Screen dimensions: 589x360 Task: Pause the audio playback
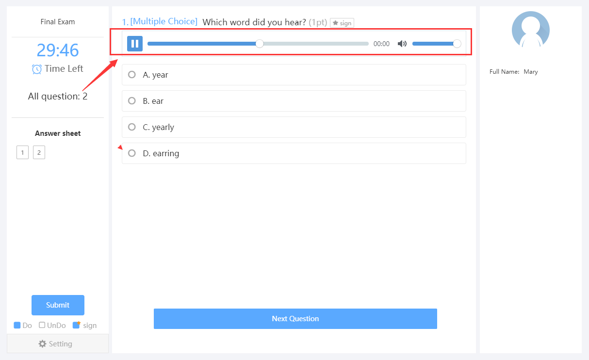click(135, 44)
